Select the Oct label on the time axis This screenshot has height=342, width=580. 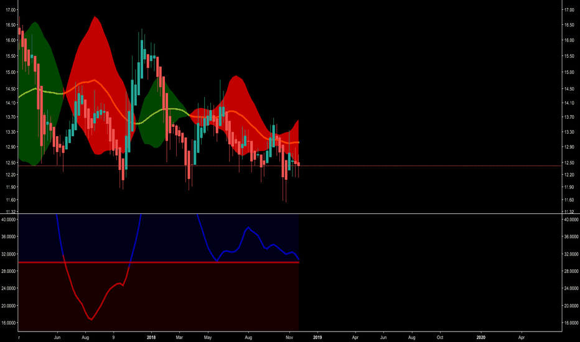pyautogui.click(x=440, y=337)
